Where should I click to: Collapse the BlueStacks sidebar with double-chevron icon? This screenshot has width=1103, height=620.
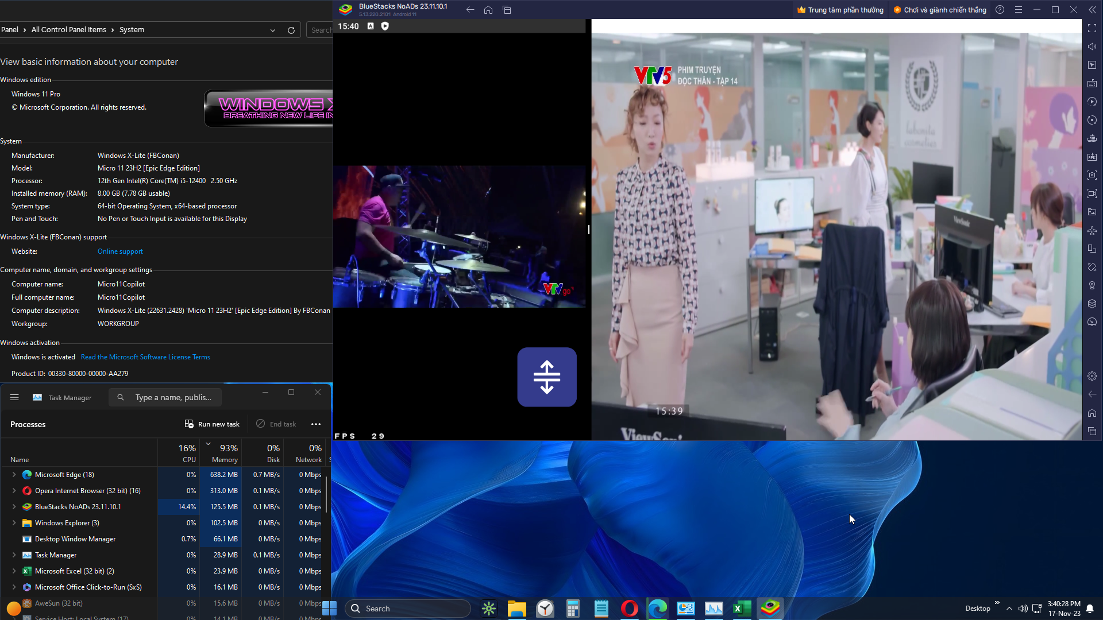click(x=1092, y=10)
